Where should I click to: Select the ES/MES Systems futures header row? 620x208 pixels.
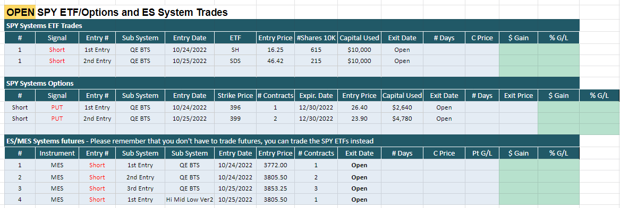coord(292,141)
